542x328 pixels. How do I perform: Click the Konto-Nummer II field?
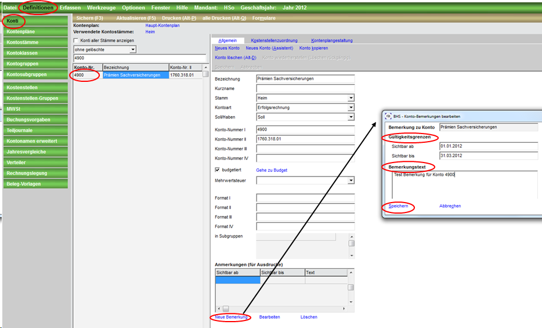click(305, 139)
